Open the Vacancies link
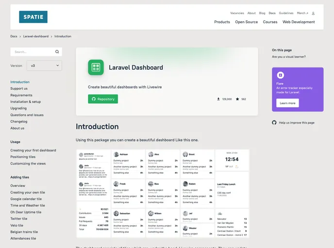 237,13
